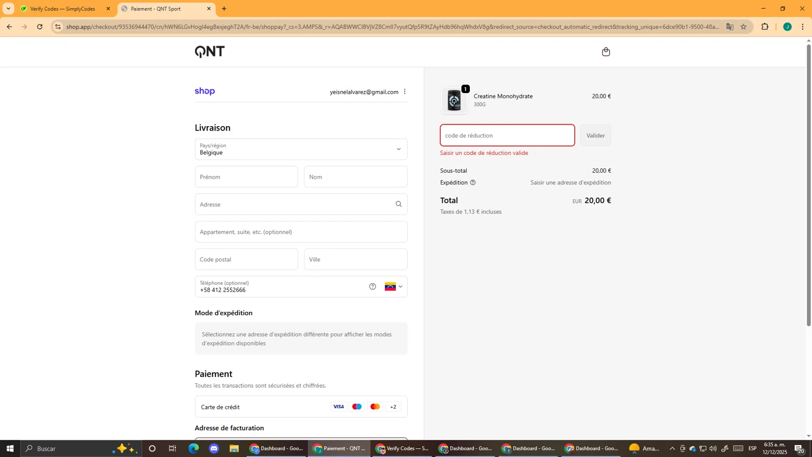Click the browser URL address bar
The image size is (812, 457).
[392, 27]
